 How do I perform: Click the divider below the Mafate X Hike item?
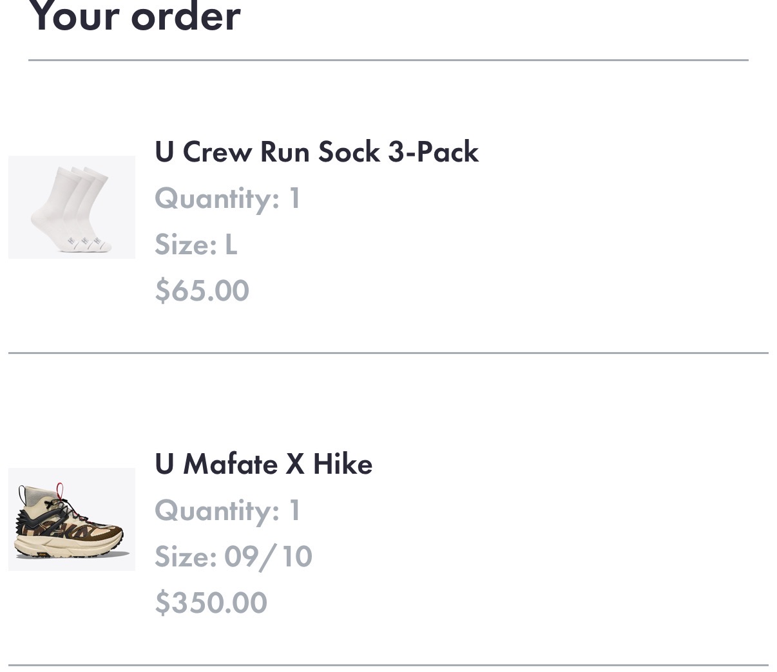point(388,665)
